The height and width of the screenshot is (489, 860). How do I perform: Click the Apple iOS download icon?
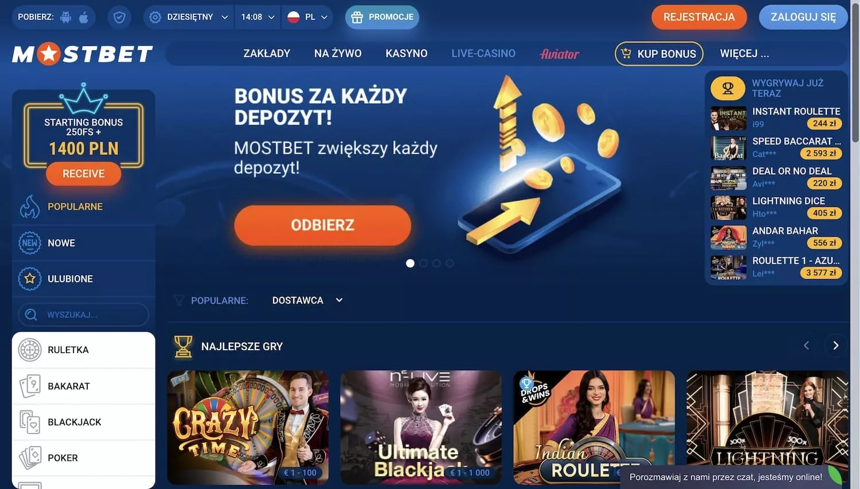point(84,17)
